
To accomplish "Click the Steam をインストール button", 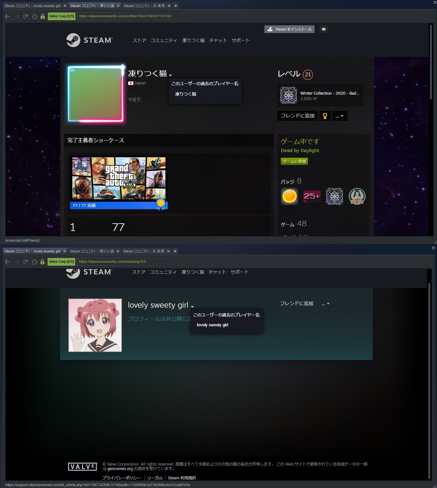I will (x=290, y=29).
